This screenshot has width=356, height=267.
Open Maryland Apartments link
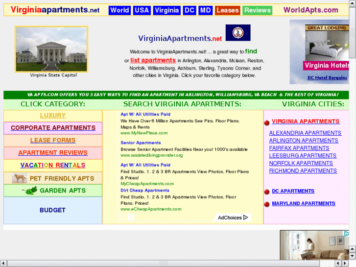[x=304, y=204]
